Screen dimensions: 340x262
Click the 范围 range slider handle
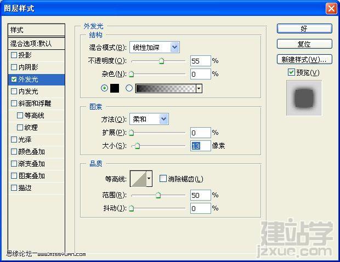(158, 195)
